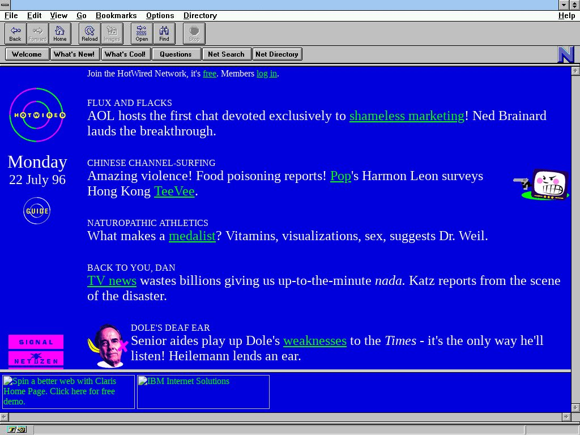Open the Bookmarks menu
The image size is (580, 435).
(x=116, y=15)
